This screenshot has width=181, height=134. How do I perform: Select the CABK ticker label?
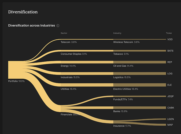pyautogui.click(x=170, y=108)
